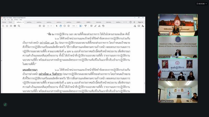The height and width of the screenshot is (117, 209).
Task: Switch to the Tools tab
Action: (x=10, y=22)
